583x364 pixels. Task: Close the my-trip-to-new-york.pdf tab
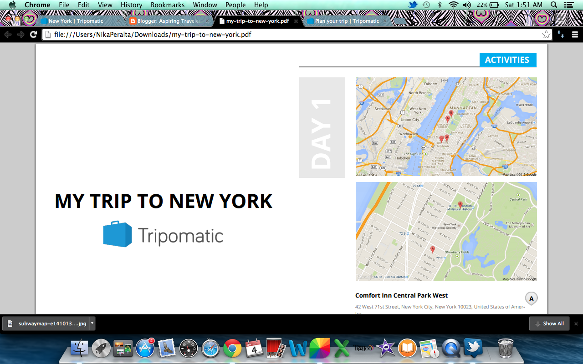click(x=296, y=21)
